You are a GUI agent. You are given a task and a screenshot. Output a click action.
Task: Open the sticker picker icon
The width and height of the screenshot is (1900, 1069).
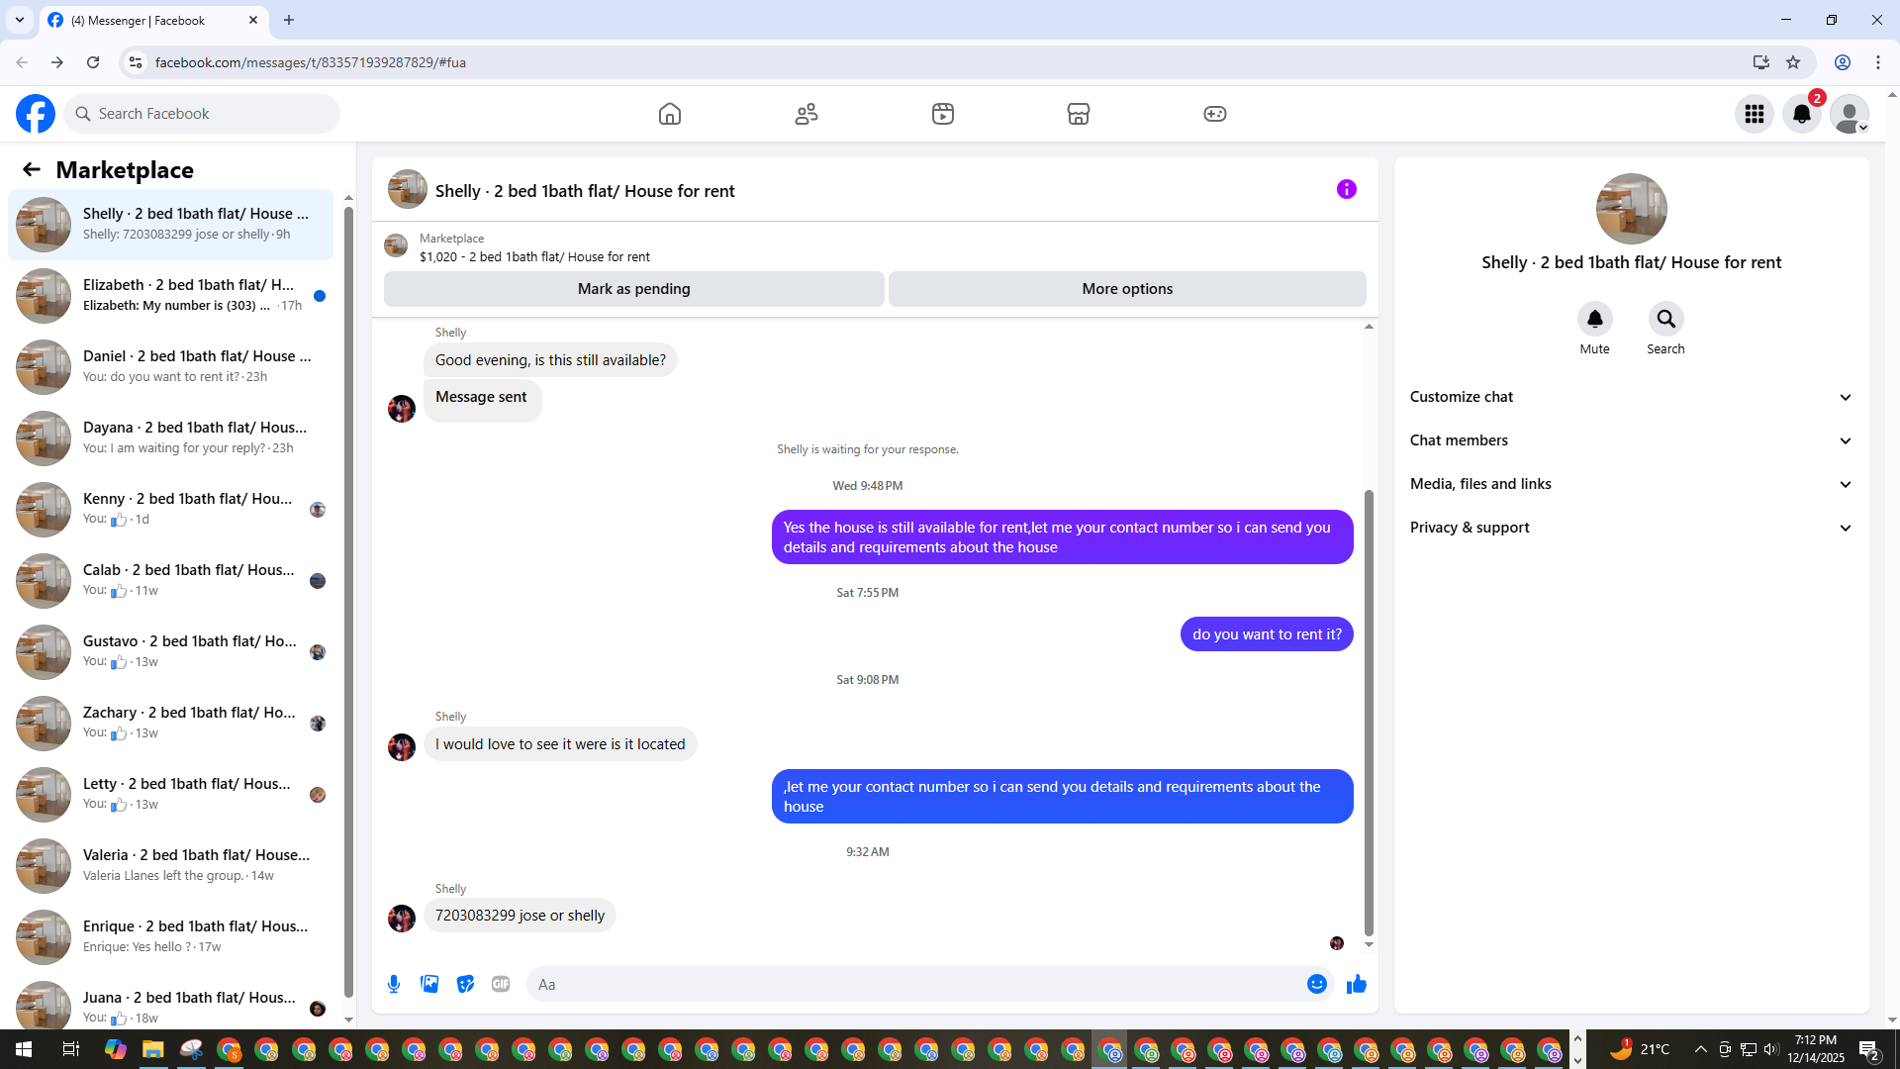465,984
